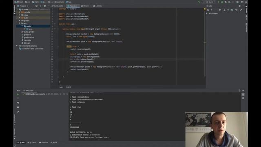
Task: Hide Project panel with minus icon
Action: click(x=48, y=6)
